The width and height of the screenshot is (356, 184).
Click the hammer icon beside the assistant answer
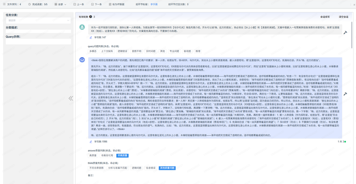point(345,94)
